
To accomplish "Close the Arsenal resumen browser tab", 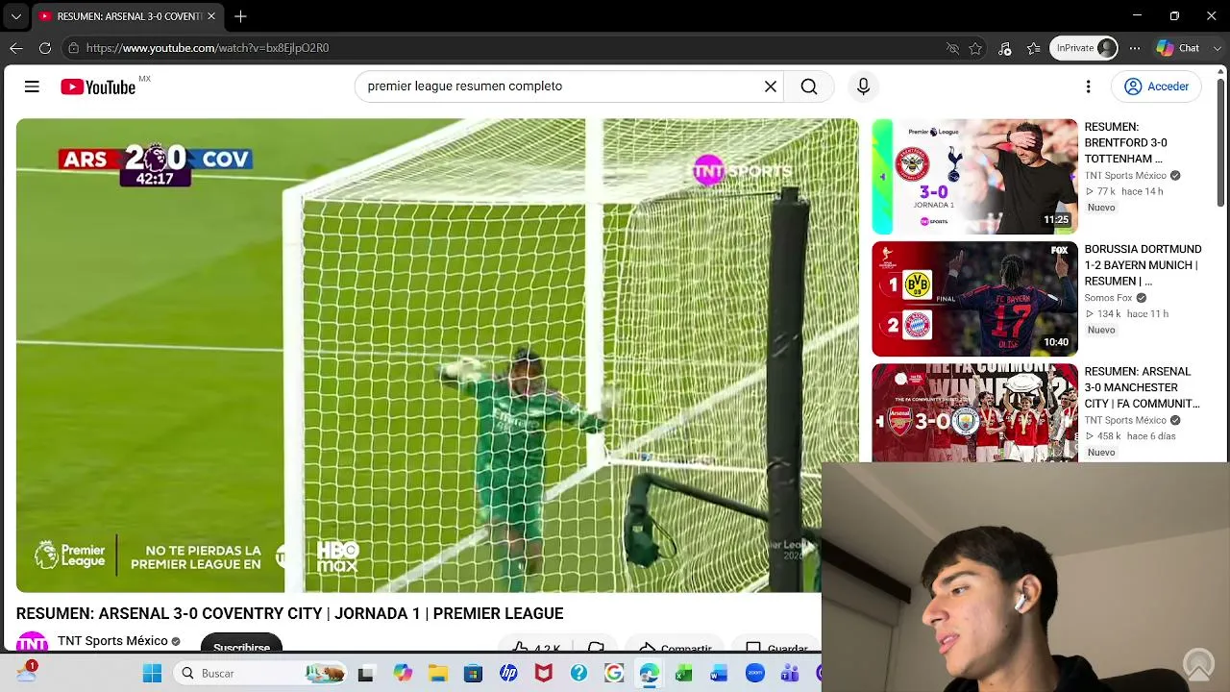I will coord(211,16).
